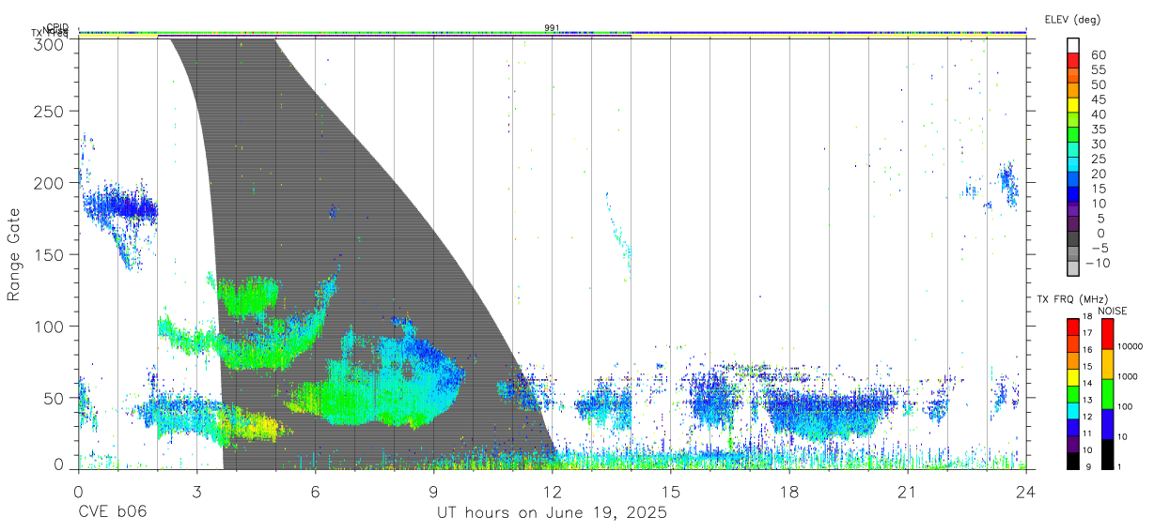Image resolution: width=1154 pixels, height=532 pixels.
Task: Click the blue echo band near gate 180 at hour 1
Action: pyautogui.click(x=120, y=205)
